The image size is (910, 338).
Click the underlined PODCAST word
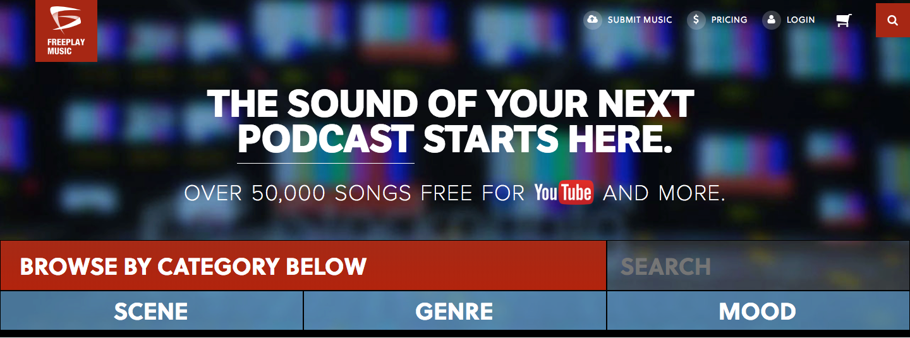coord(326,140)
